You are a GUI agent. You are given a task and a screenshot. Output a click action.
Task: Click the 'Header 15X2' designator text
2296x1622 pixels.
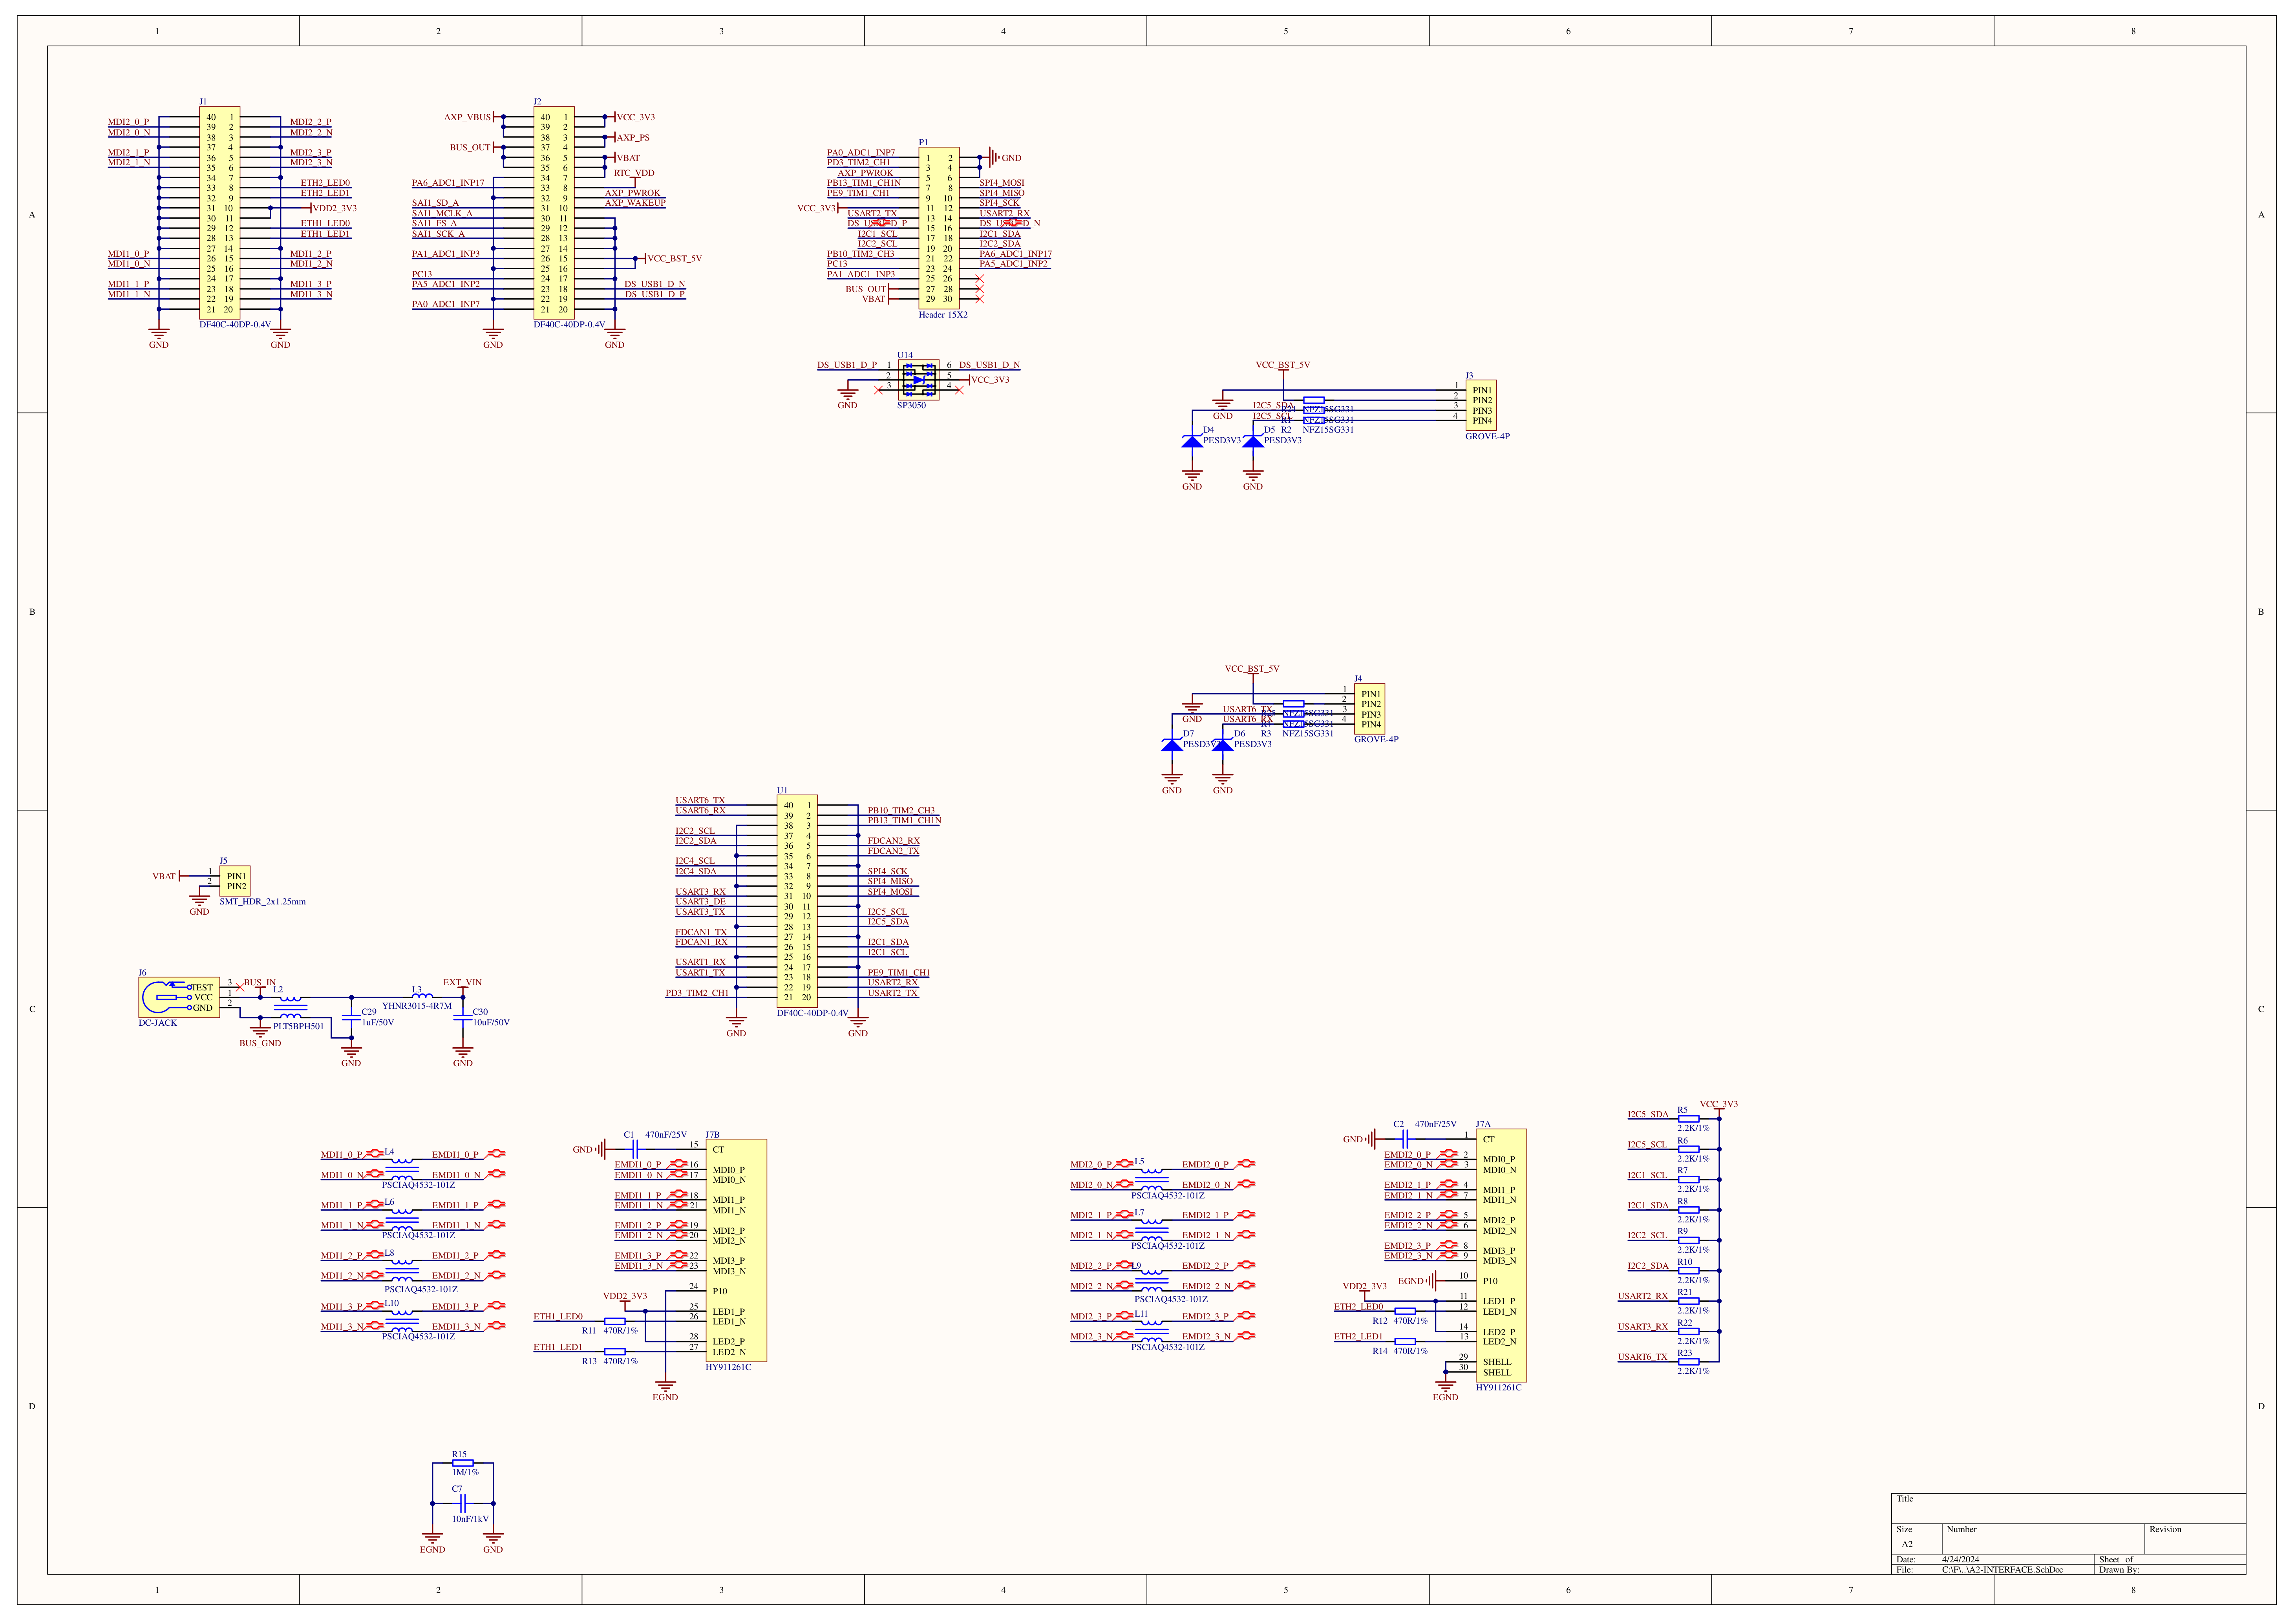coord(943,315)
